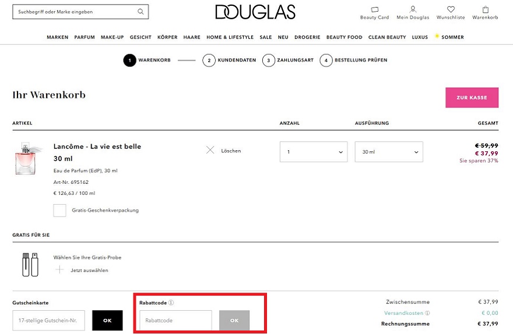This screenshot has height=334, width=513.
Task: Click the Rechnungssumme label
Action: 405,324
